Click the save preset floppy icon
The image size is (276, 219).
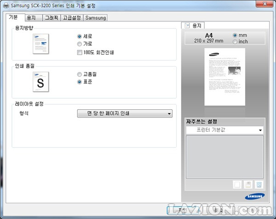point(248,185)
